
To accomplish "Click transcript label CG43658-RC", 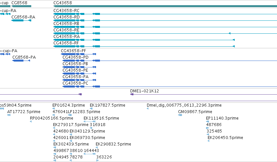I will 66,11.
